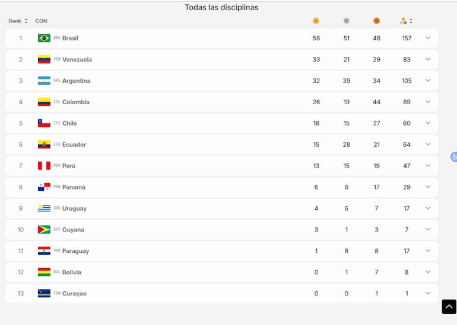Click the scroll-to-top arrow button
457x325 pixels.
[449, 307]
